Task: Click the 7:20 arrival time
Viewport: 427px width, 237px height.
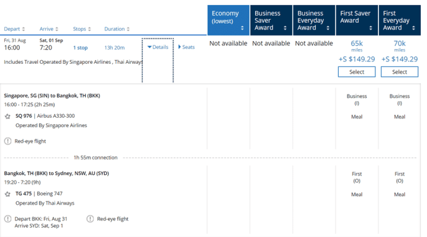Action: pyautogui.click(x=46, y=48)
